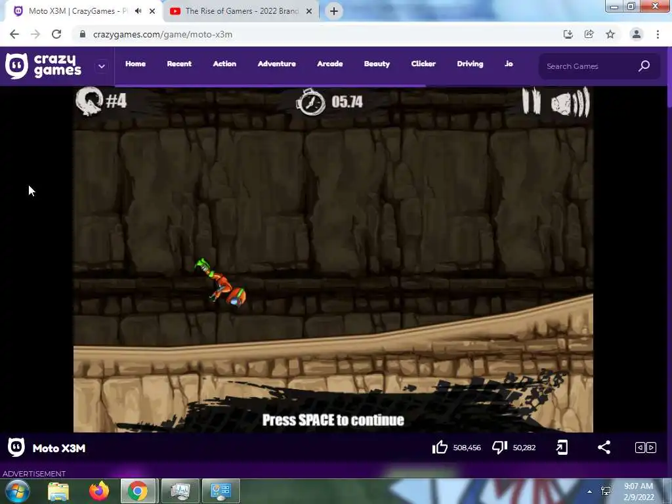
Task: Switch to The Rise of Gamers YouTube tab
Action: tap(241, 11)
